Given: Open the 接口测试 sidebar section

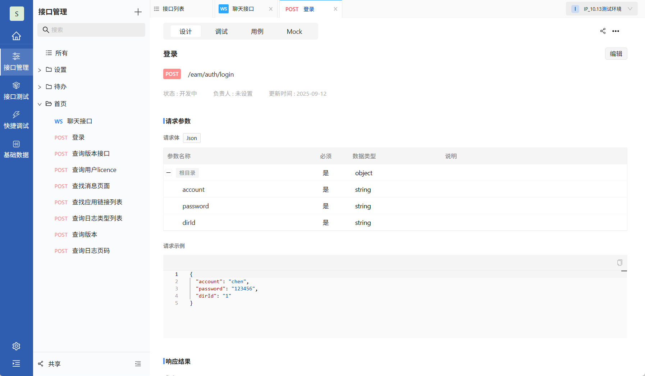Looking at the screenshot, I should 16,91.
